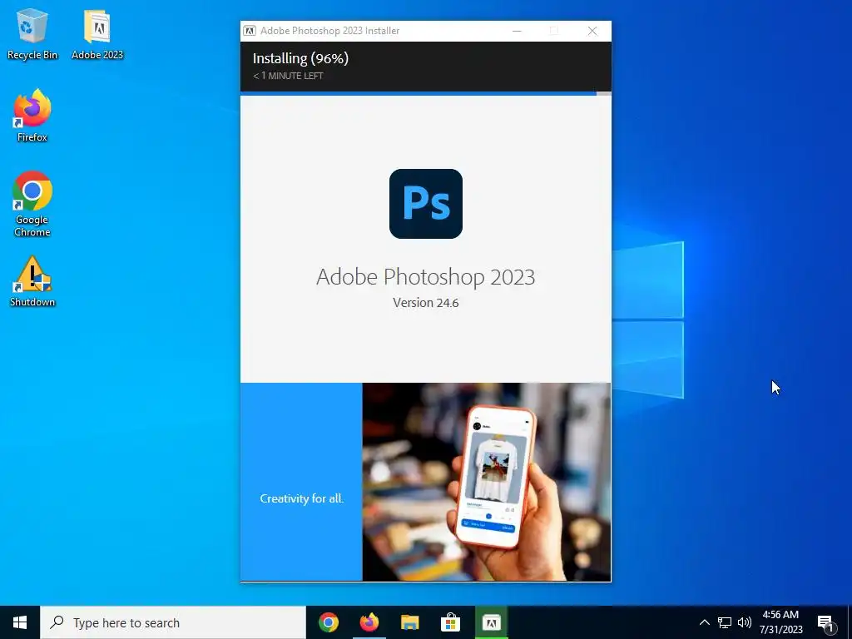Screen dimensions: 852x639
Task: Open the Adobe 2023 folder on desktop
Action: pyautogui.click(x=97, y=33)
